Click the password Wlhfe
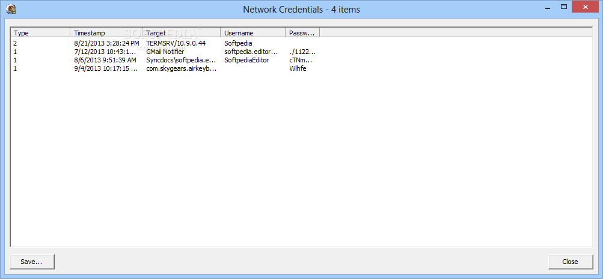The width and height of the screenshot is (603, 279). tap(298, 68)
